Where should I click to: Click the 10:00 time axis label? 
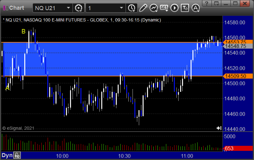[x=62, y=156]
